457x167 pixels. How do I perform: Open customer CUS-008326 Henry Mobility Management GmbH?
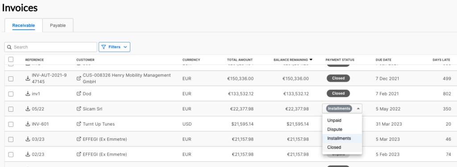click(x=126, y=79)
